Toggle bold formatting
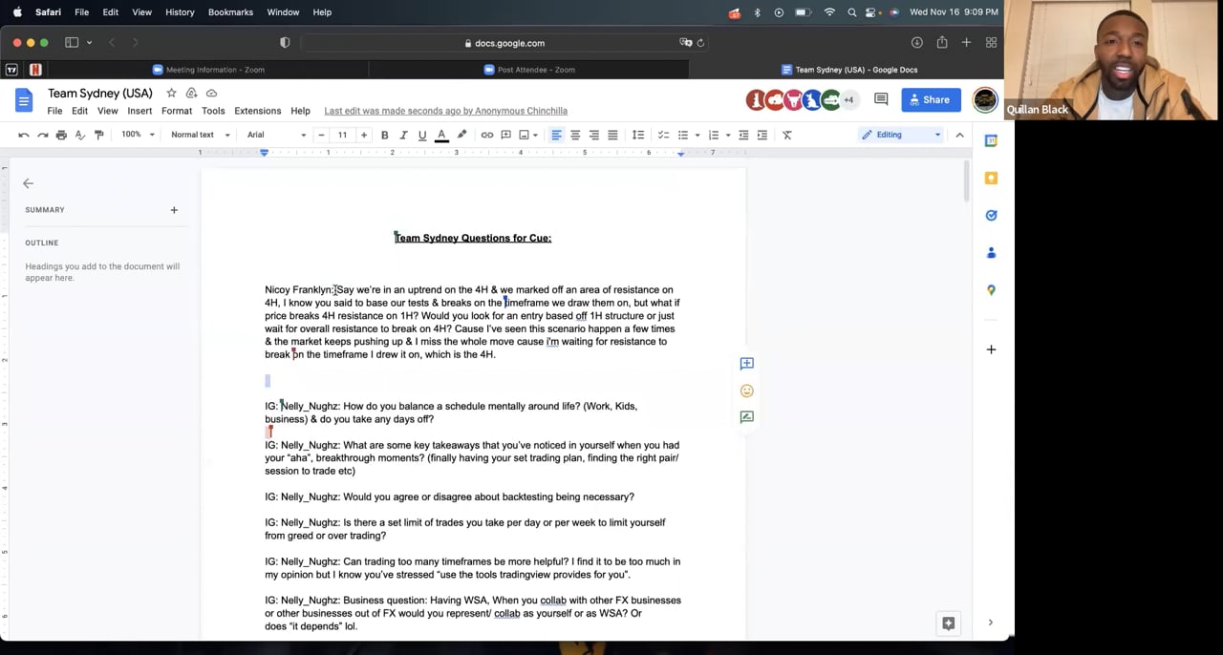 point(385,135)
